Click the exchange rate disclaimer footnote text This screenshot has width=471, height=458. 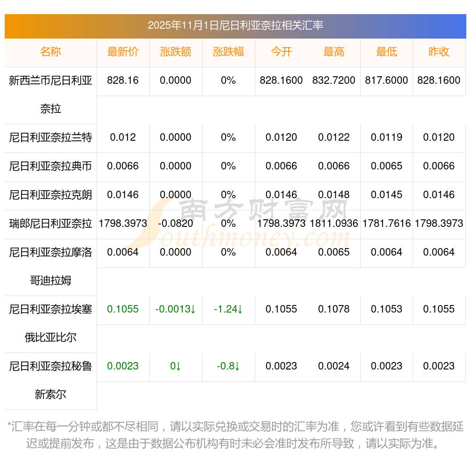235,435
